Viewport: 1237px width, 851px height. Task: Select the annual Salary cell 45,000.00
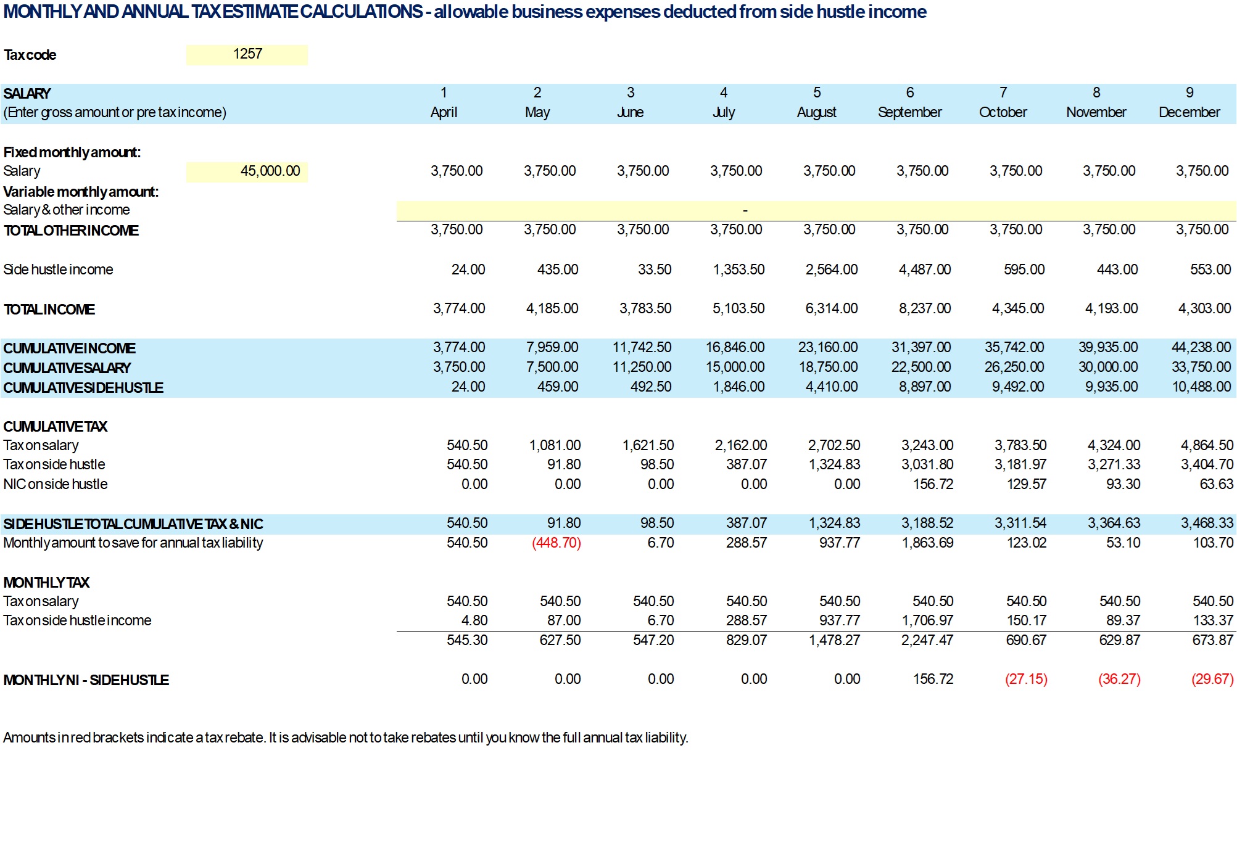coord(247,171)
